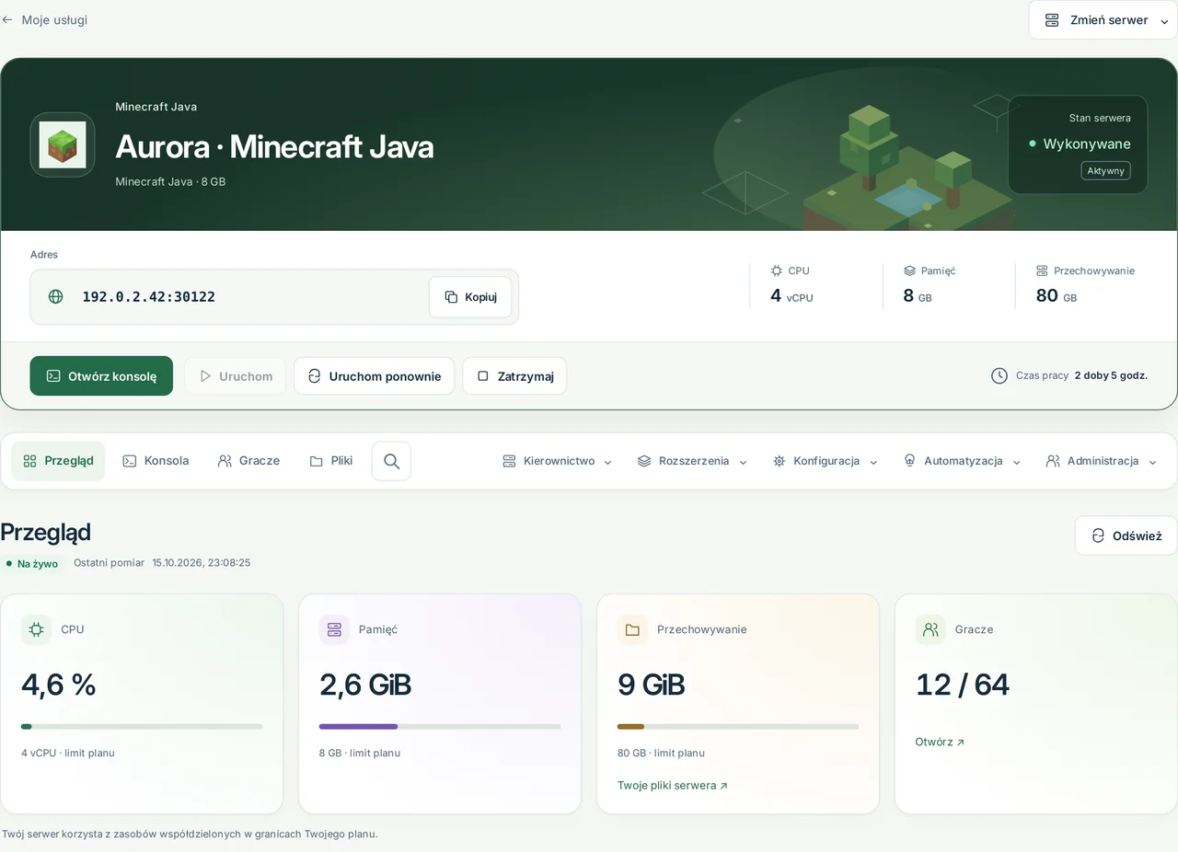Open the Konfiguracja dropdown

pyautogui.click(x=826, y=461)
